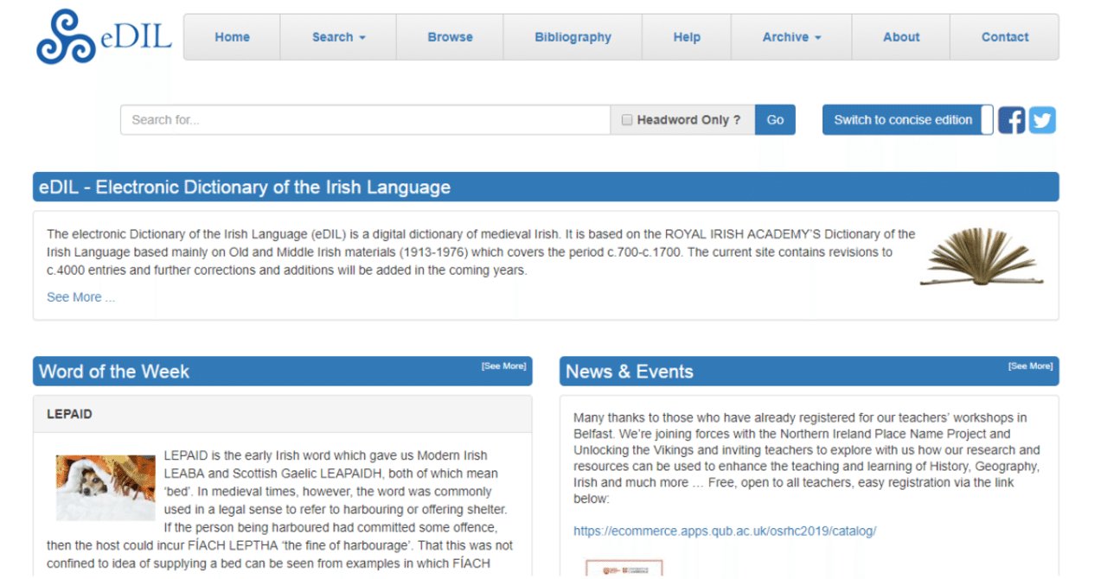Image resolution: width=1107 pixels, height=579 pixels.
Task: Click the Search for input field
Action: pyautogui.click(x=365, y=120)
